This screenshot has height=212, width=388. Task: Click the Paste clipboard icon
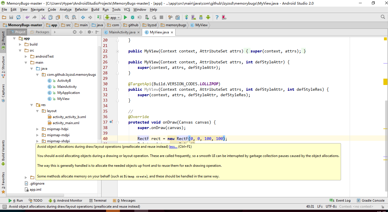(58, 17)
